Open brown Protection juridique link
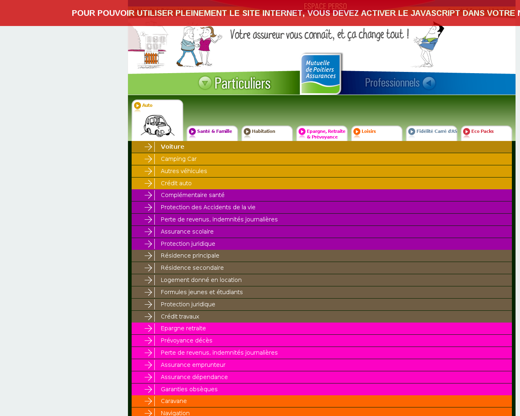520x416 pixels. [322, 305]
